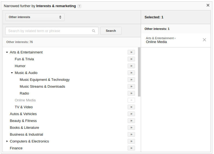Add Autos & Vehicles using » icon

(131, 114)
